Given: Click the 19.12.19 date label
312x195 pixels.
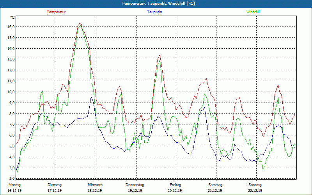Looking at the screenshot, I should pyautogui.click(x=135, y=191).
